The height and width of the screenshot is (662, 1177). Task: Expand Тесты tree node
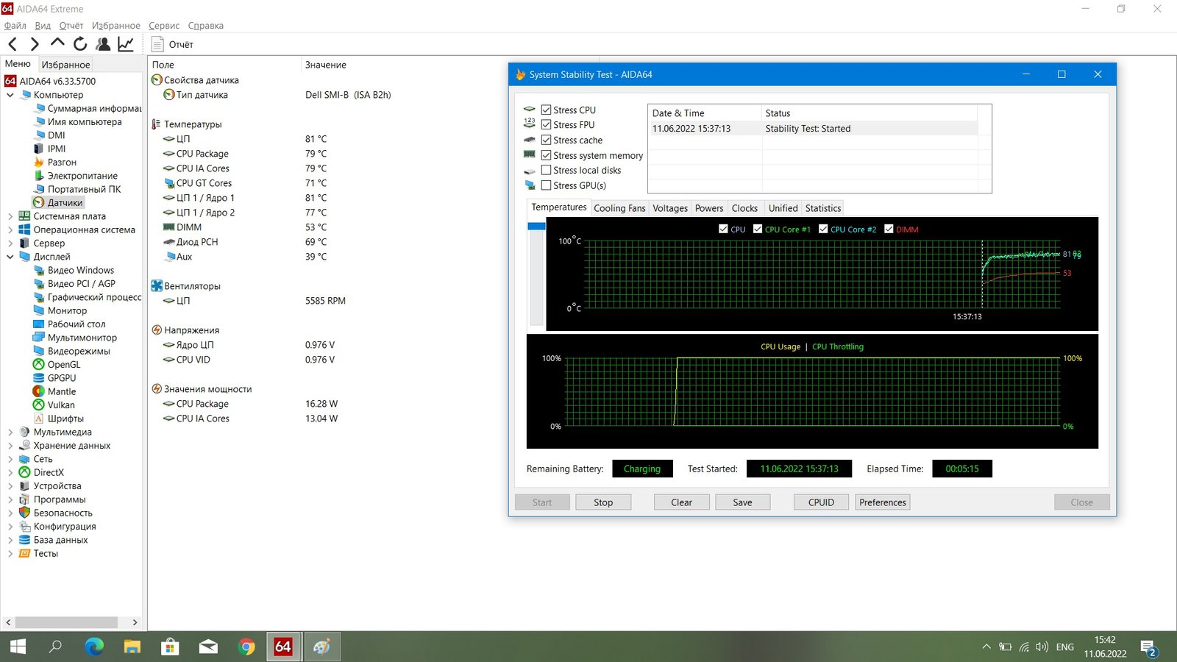tap(10, 553)
